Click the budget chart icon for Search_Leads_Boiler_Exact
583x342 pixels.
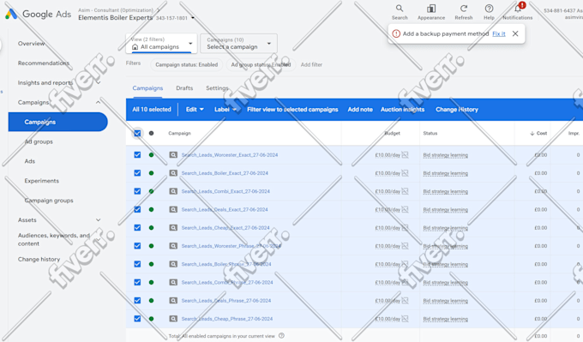[405, 173]
